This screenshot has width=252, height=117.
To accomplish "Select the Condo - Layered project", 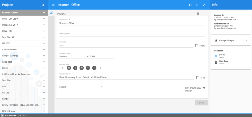I will (24, 56).
